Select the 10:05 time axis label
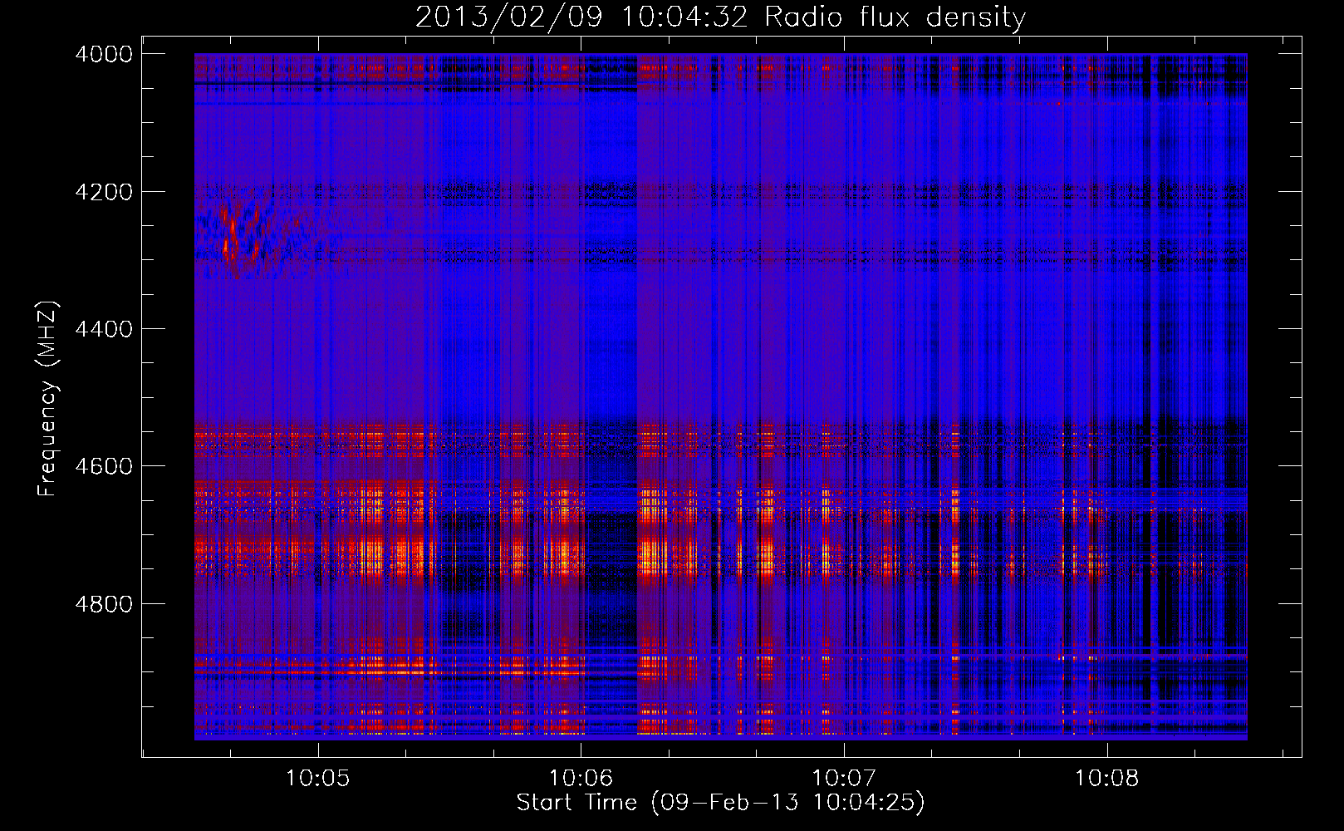 click(x=317, y=778)
